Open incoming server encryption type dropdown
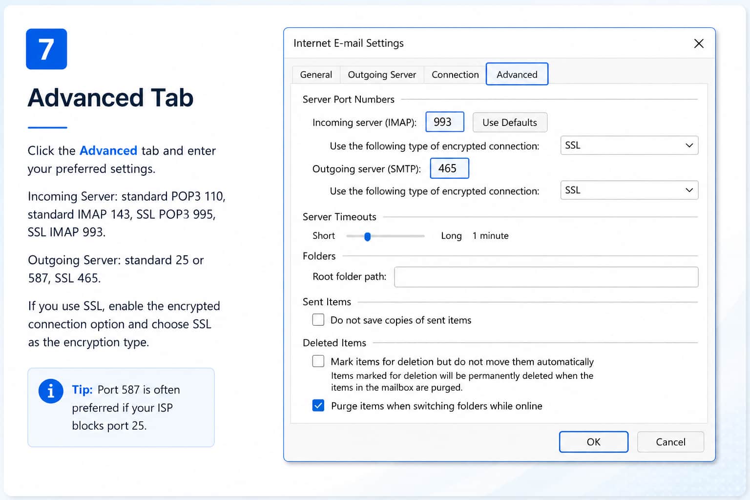The width and height of the screenshot is (750, 500). coord(629,146)
